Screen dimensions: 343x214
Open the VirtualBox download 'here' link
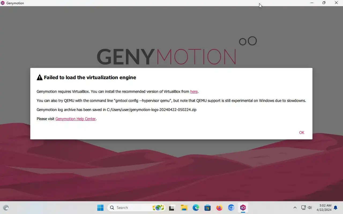tap(194, 91)
